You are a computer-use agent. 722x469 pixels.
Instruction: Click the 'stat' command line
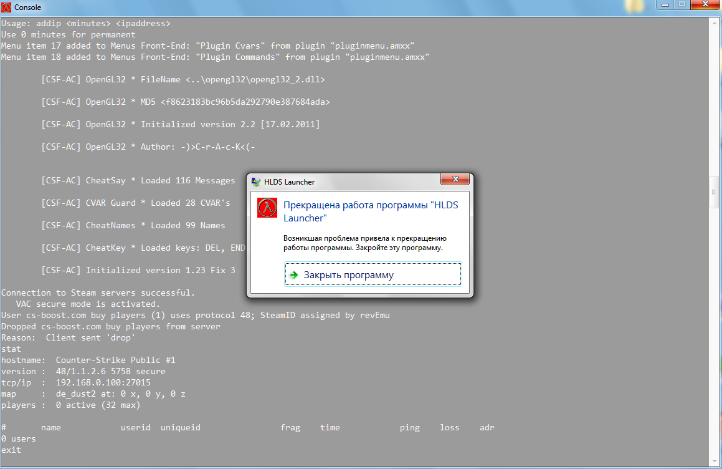point(11,349)
